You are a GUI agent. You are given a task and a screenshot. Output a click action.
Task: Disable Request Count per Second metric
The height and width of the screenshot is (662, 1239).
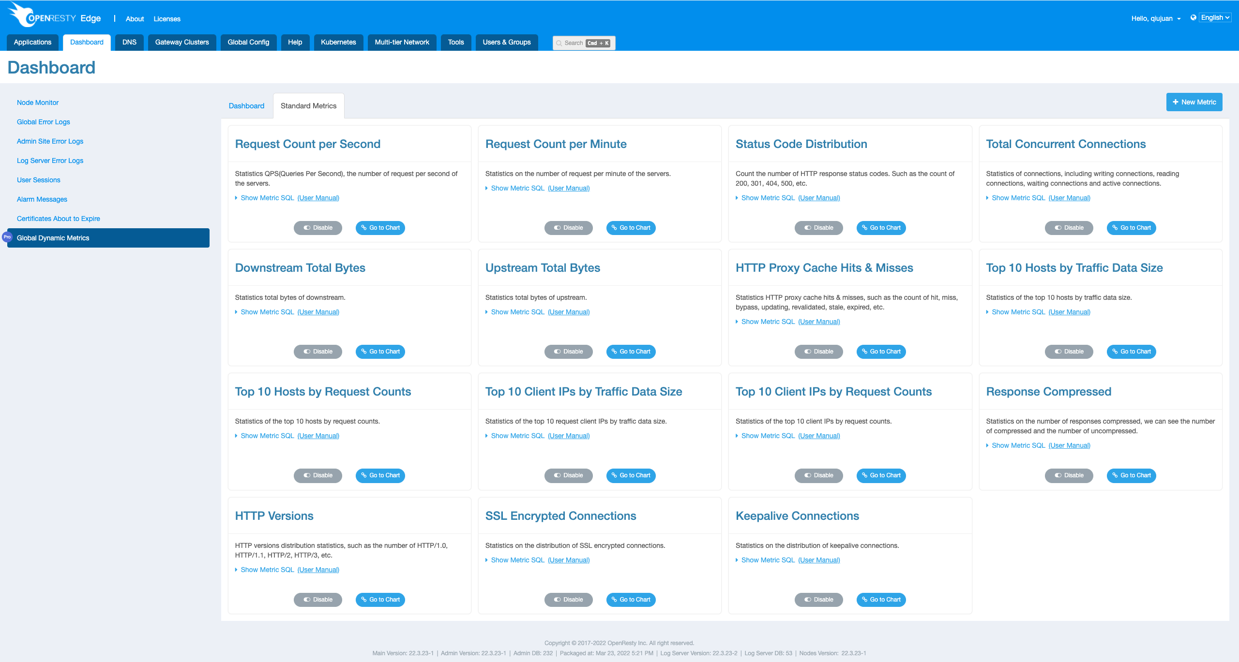[318, 228]
